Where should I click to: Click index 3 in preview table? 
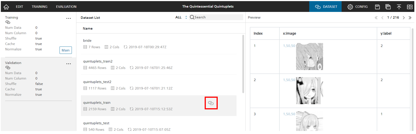click(255, 114)
